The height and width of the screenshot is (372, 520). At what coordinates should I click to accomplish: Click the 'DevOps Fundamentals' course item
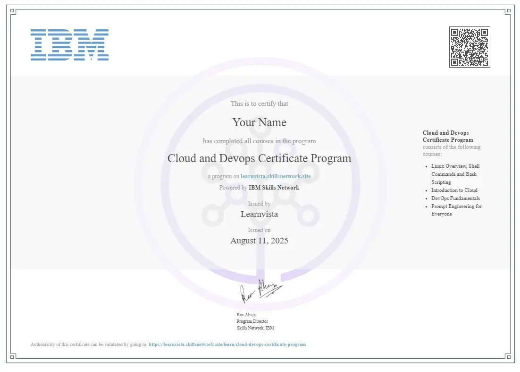[x=455, y=198]
